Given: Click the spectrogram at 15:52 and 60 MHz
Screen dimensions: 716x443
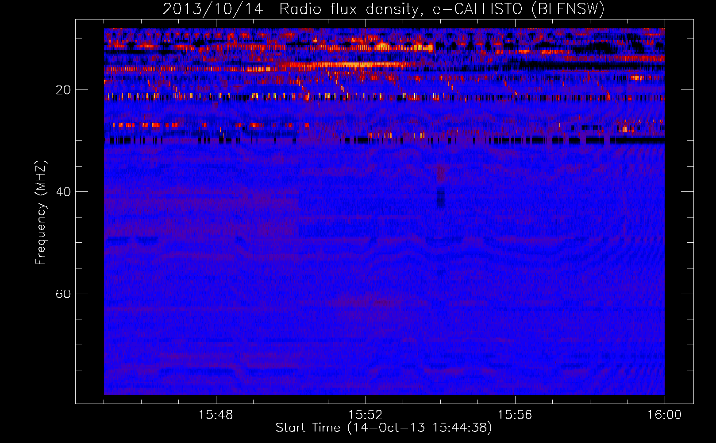Looking at the screenshot, I should [366, 294].
